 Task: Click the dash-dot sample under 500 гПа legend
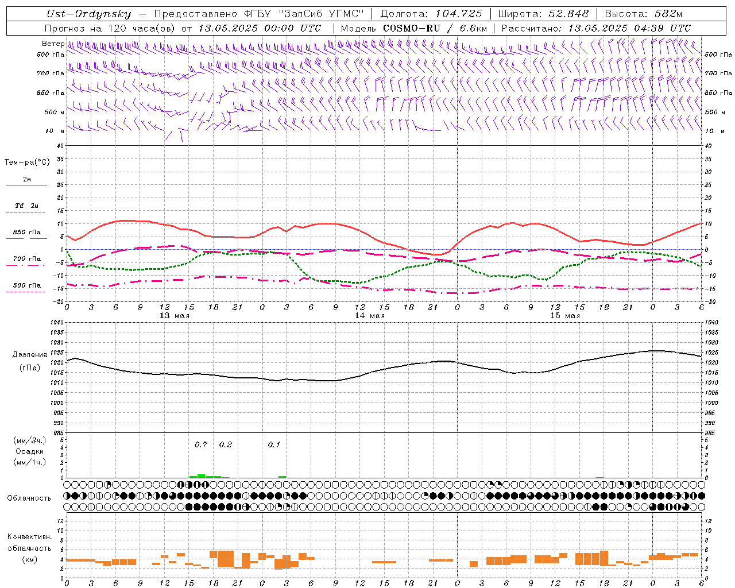[26, 292]
